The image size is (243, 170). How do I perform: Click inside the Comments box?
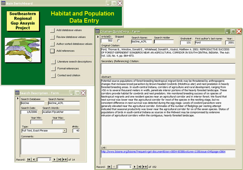point(50,146)
